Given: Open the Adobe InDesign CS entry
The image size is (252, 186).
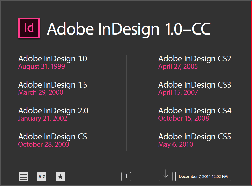Looking at the screenshot, I should [53, 137].
